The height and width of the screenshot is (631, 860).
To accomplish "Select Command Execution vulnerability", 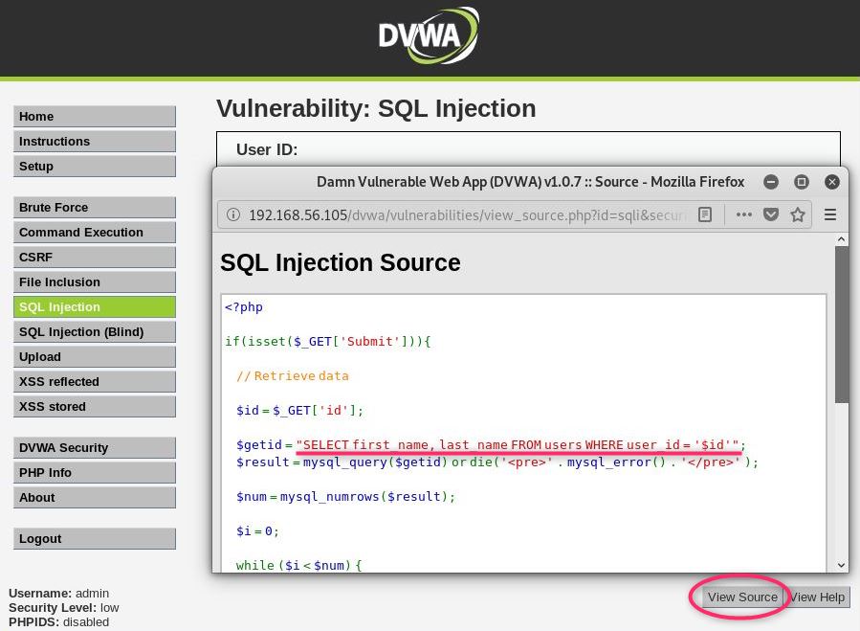I will point(95,233).
